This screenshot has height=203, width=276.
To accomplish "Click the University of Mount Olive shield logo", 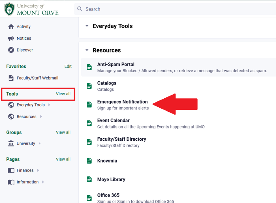I will coord(9,9).
